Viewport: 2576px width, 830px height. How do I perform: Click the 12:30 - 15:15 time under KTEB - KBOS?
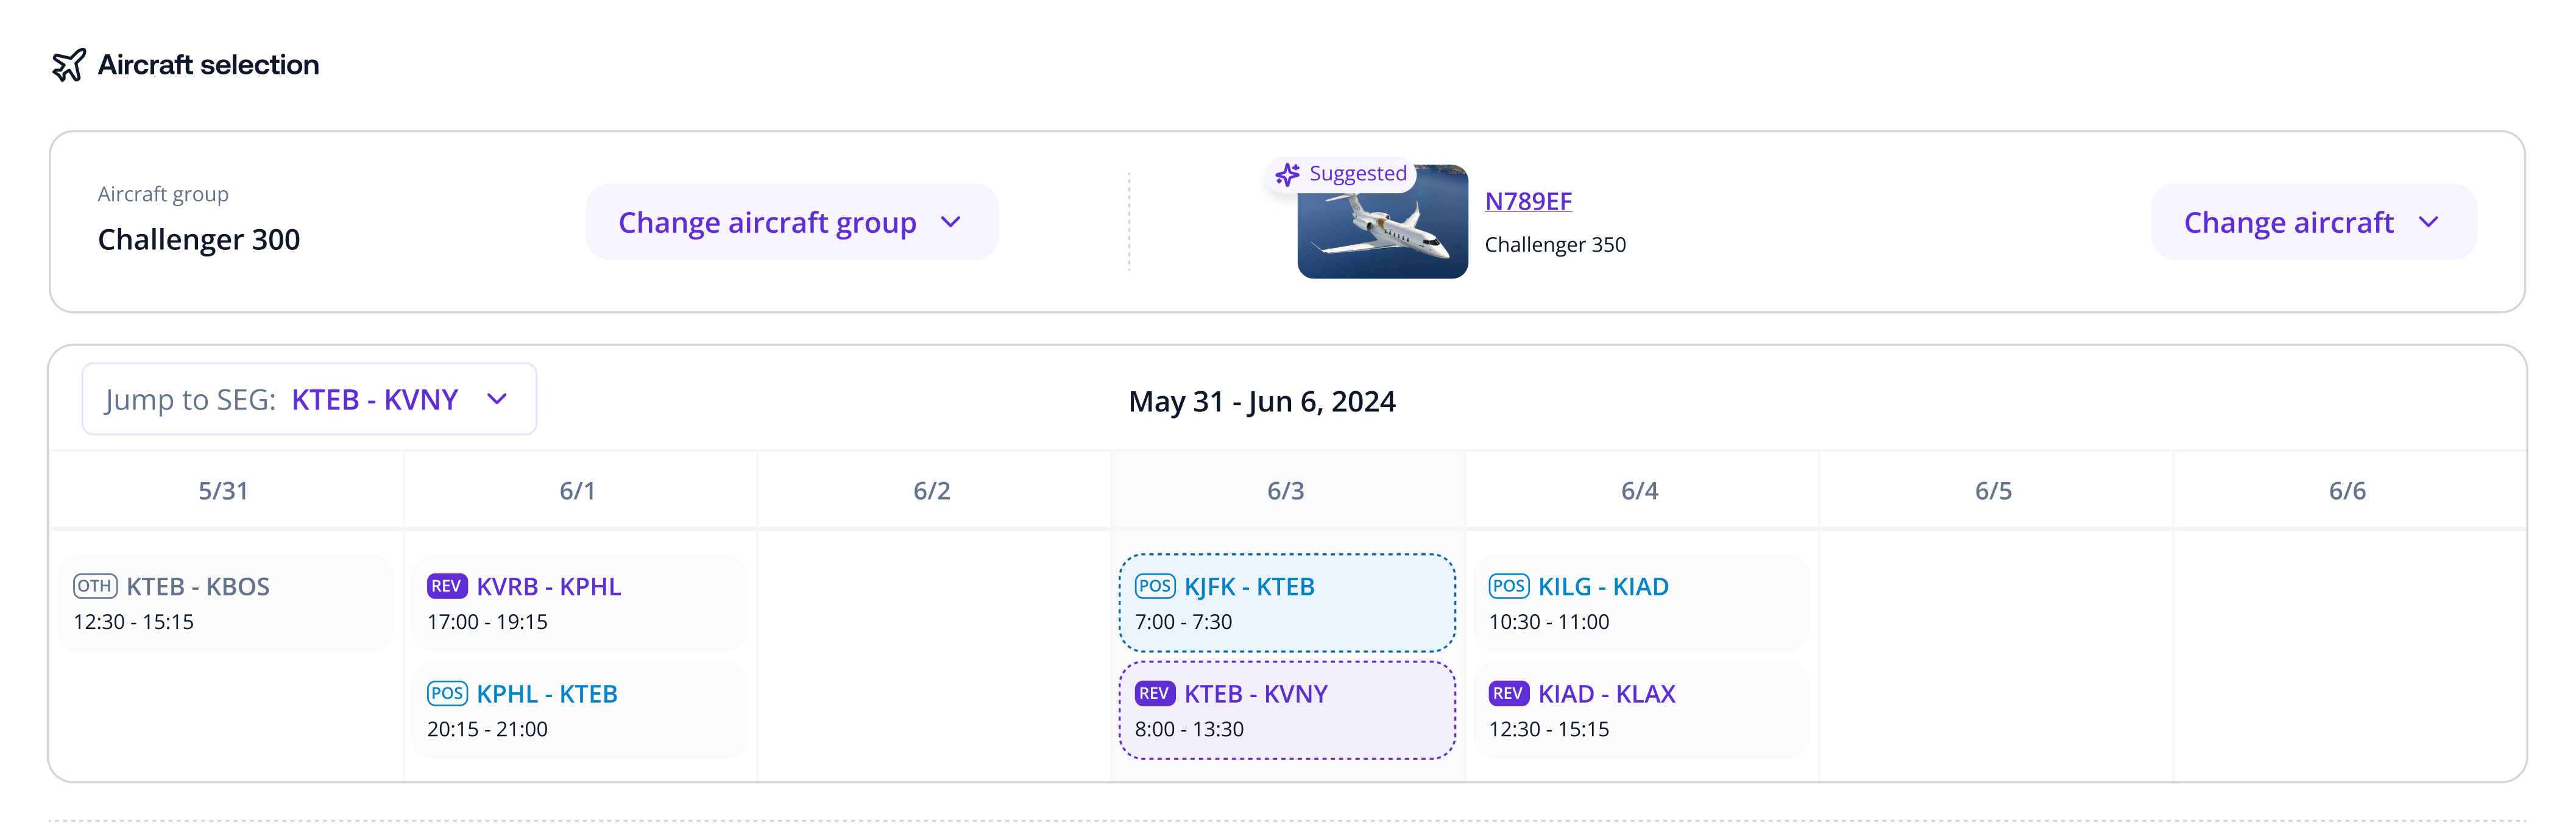[133, 622]
